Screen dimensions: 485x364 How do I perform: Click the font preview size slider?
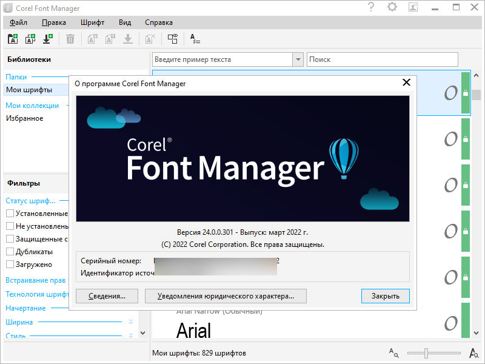coord(427,352)
